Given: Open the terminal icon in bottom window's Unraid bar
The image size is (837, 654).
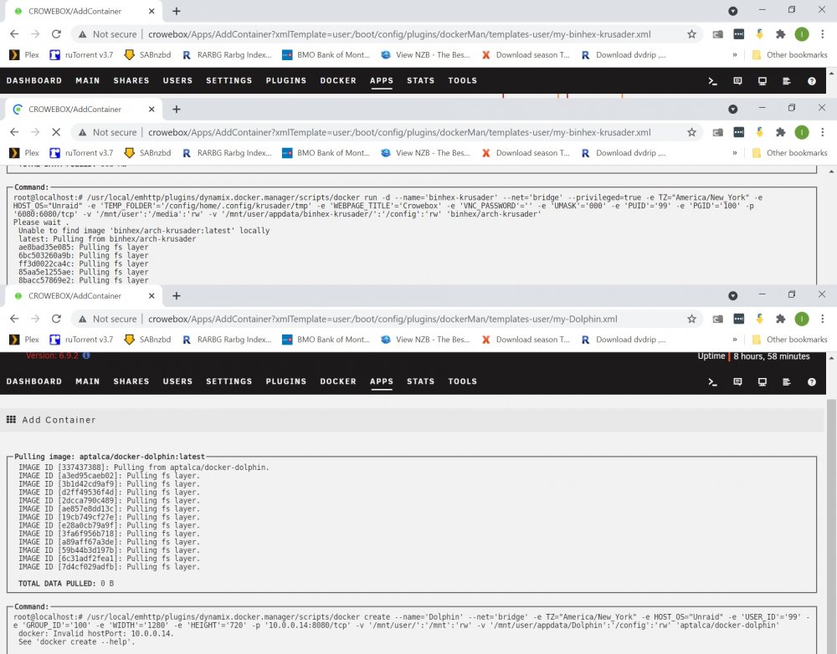Looking at the screenshot, I should [712, 382].
